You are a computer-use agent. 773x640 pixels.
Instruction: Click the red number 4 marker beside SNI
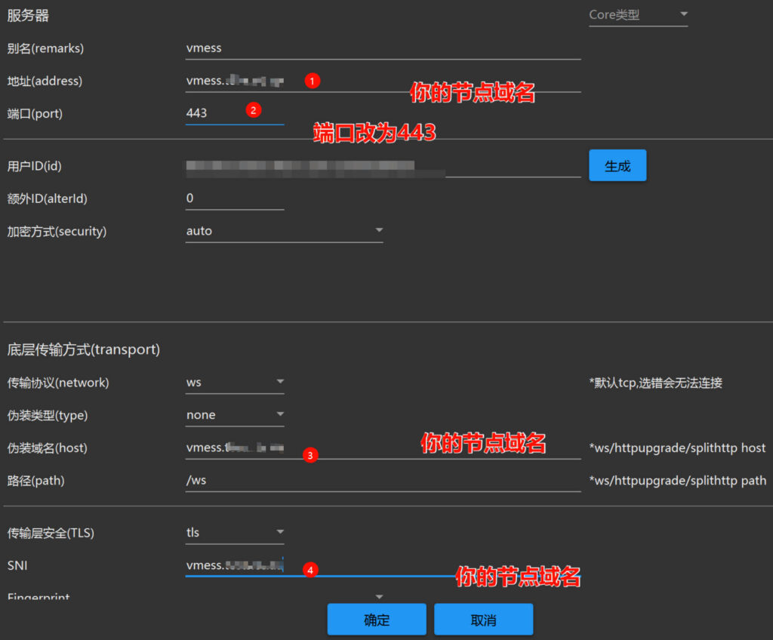(x=310, y=570)
